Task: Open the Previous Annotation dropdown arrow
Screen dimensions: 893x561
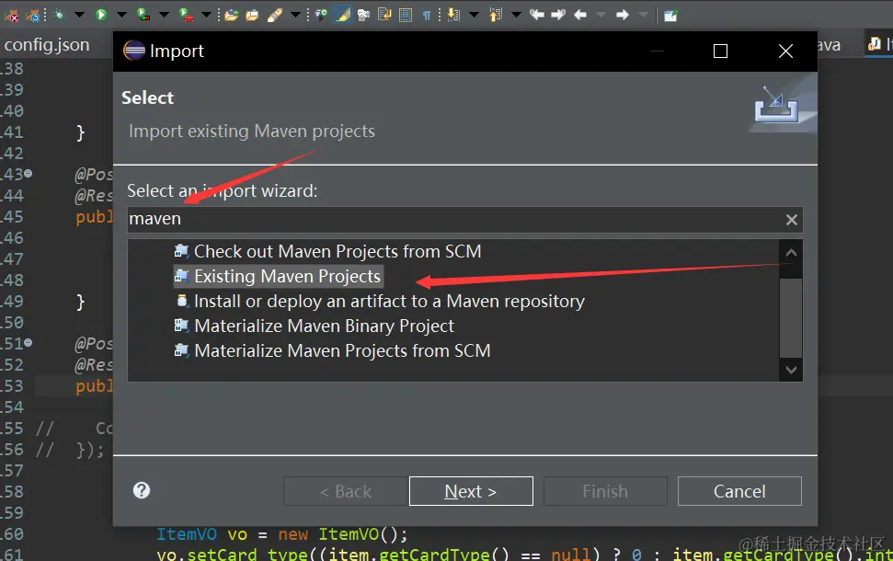Action: click(516, 15)
